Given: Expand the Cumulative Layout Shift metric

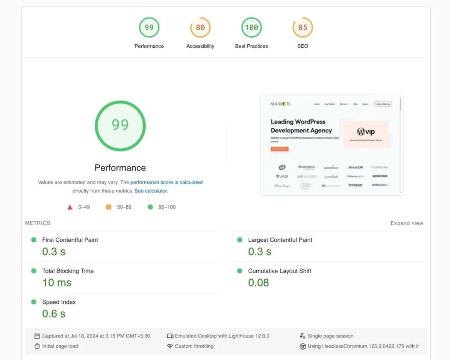Looking at the screenshot, I should coord(329,278).
